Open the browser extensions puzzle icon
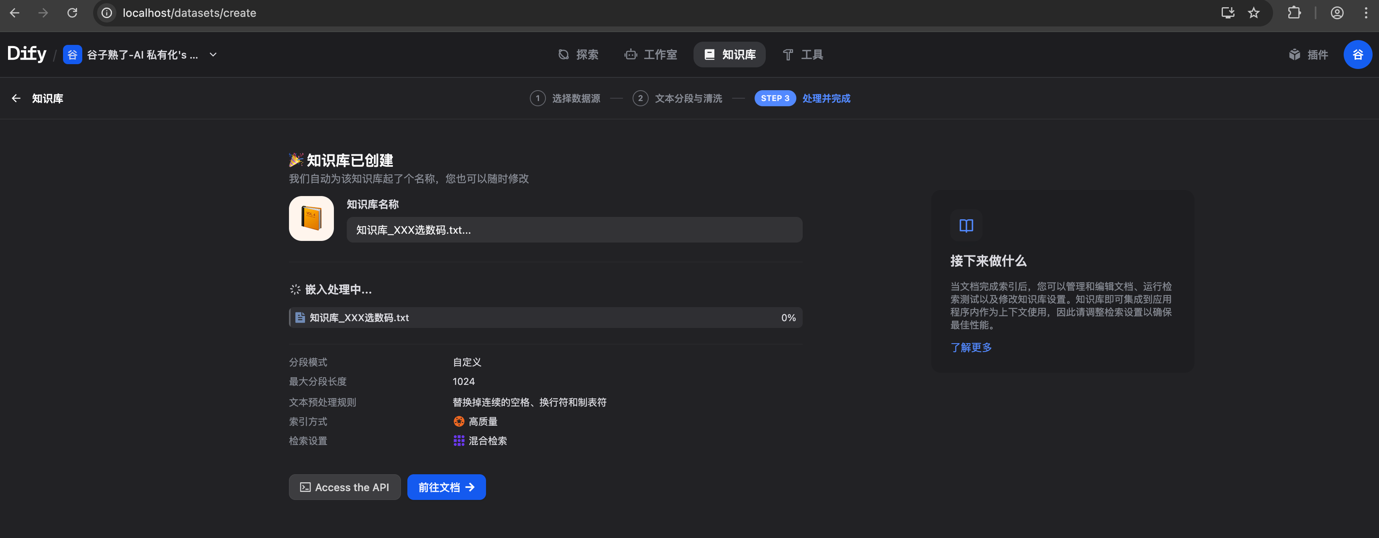1379x538 pixels. pos(1294,13)
